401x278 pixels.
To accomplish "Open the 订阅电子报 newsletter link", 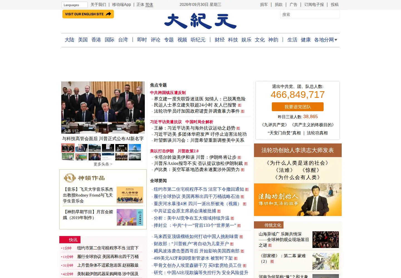I will coord(314,5).
